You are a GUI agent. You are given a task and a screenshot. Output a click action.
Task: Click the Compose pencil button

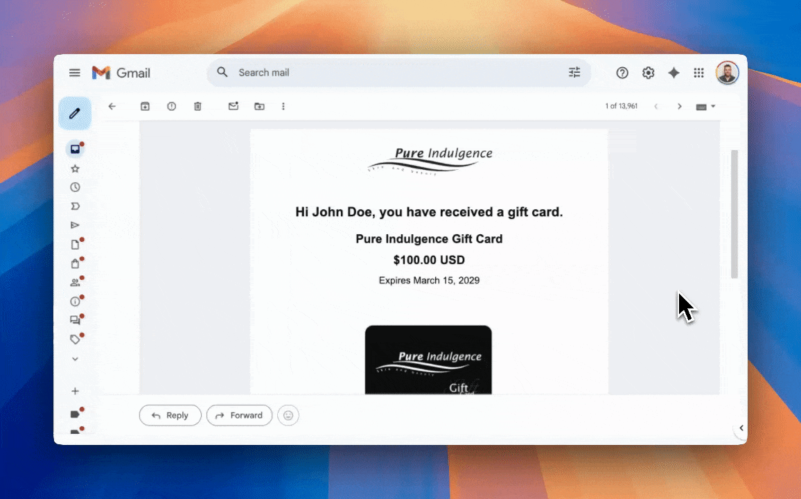pyautogui.click(x=75, y=113)
